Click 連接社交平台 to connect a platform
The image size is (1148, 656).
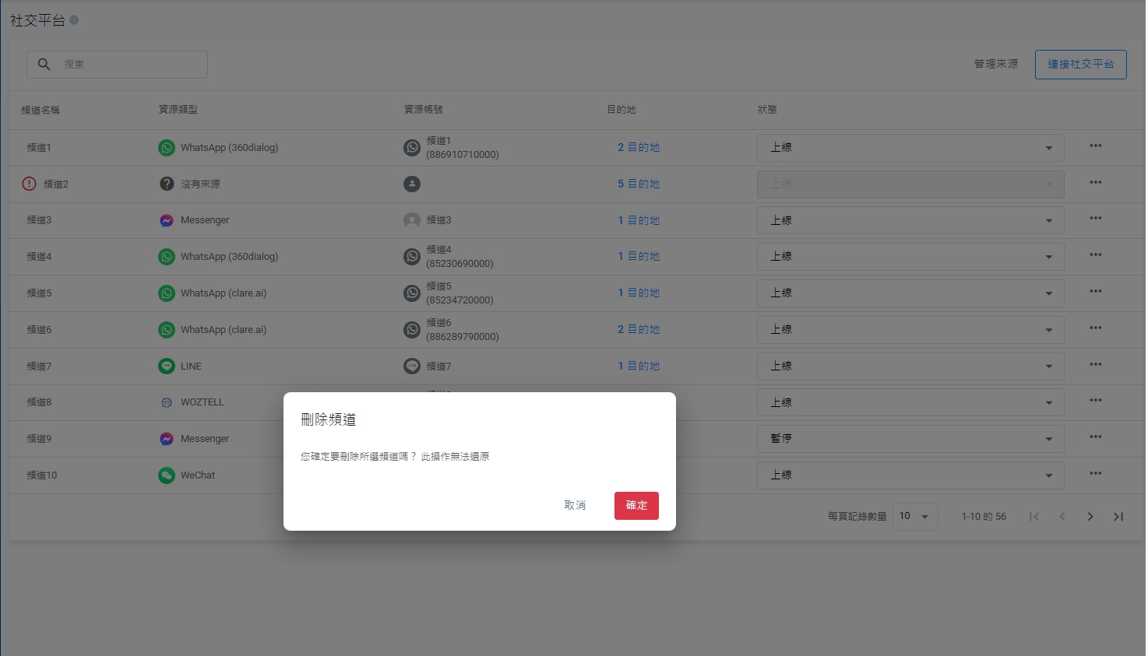[1080, 65]
